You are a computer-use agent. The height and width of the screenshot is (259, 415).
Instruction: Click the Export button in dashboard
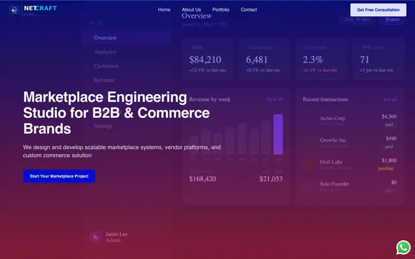[392, 19]
